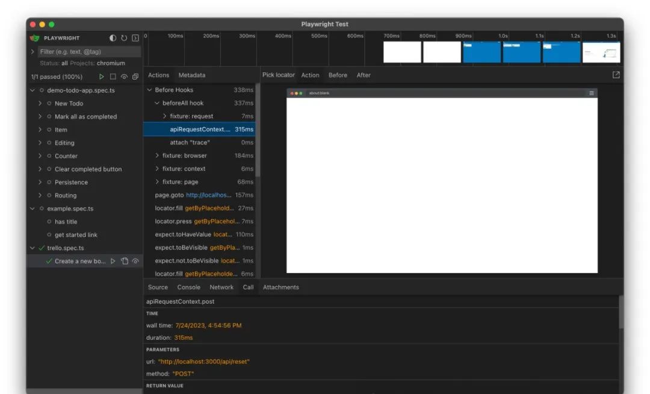Viewport: 650px width, 394px height.
Task: Open the Attachments tab
Action: tap(280, 287)
